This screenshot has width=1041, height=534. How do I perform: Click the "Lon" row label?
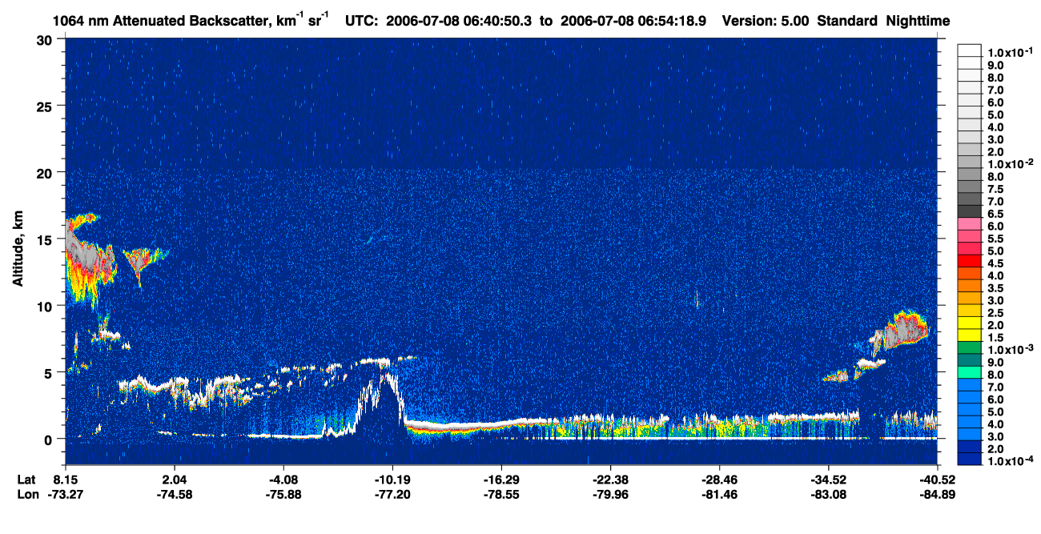coord(27,494)
